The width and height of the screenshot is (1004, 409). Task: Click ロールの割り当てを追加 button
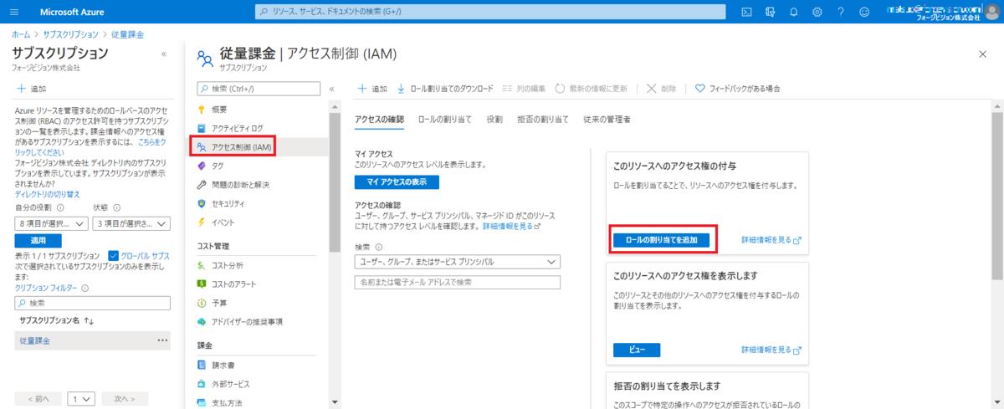click(662, 240)
